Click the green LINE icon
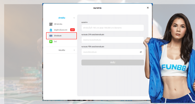This screenshot has width=195, height=104. point(51,42)
